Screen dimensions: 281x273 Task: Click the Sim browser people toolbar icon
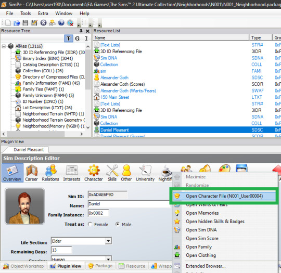pyautogui.click(x=52, y=23)
